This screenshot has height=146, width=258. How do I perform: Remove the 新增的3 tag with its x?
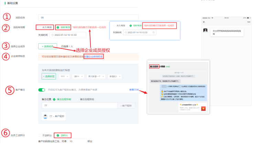[120, 76]
